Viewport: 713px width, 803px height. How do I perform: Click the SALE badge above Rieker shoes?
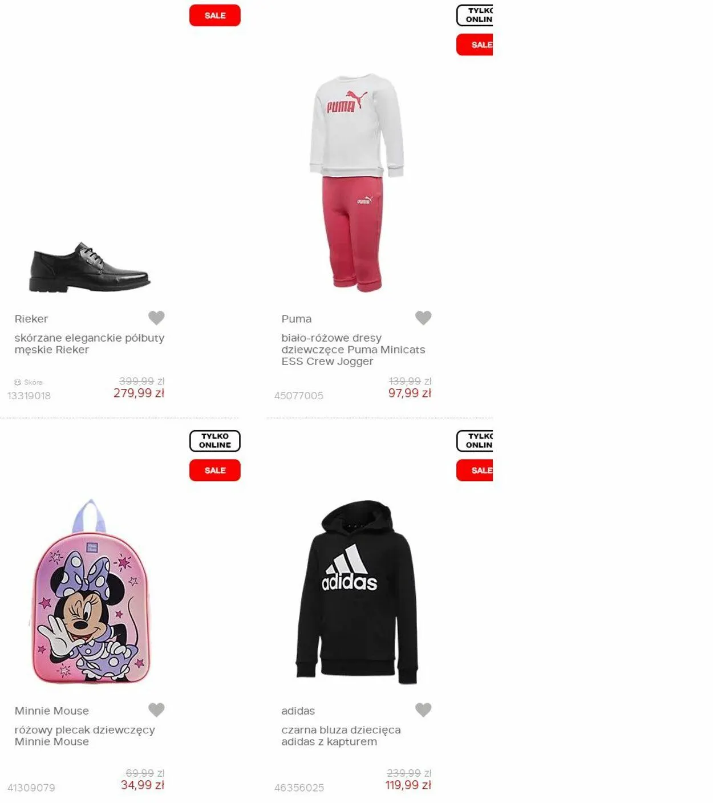coord(215,15)
